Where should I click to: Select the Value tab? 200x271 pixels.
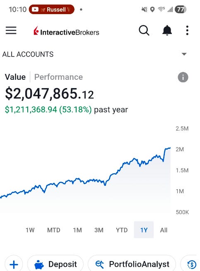click(x=15, y=77)
